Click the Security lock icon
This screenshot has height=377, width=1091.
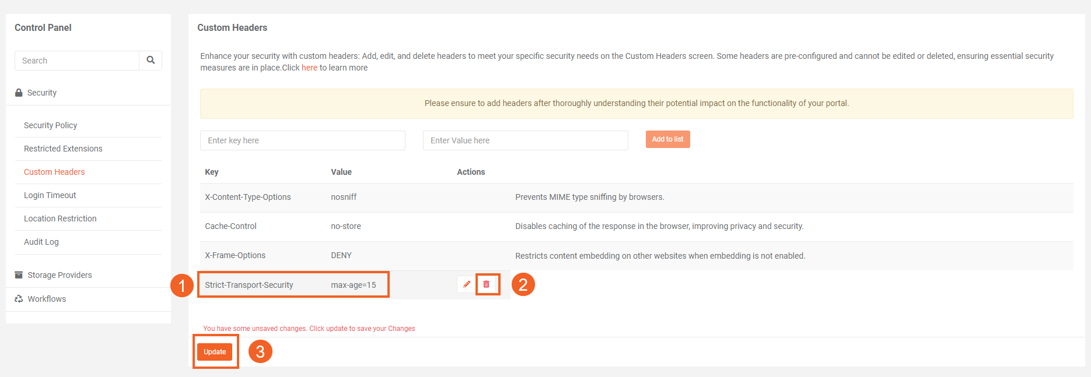19,93
